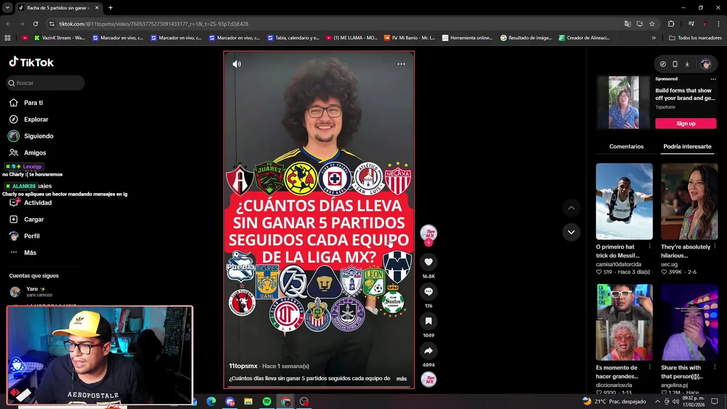Open the TikTok coins icon
The height and width of the screenshot is (409, 727).
(663, 64)
